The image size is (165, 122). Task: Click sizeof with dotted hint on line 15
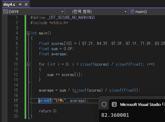(80, 90)
